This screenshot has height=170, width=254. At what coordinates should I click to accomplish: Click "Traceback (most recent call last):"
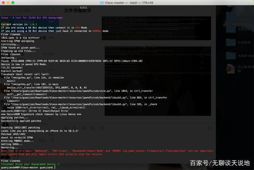(x=25, y=74)
